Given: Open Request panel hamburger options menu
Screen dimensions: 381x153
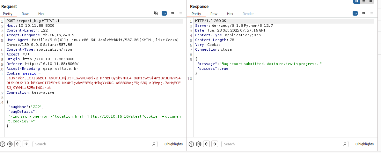Looking at the screenshot, I should [181, 13].
